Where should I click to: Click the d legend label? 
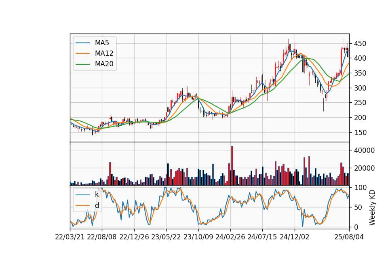97,205
